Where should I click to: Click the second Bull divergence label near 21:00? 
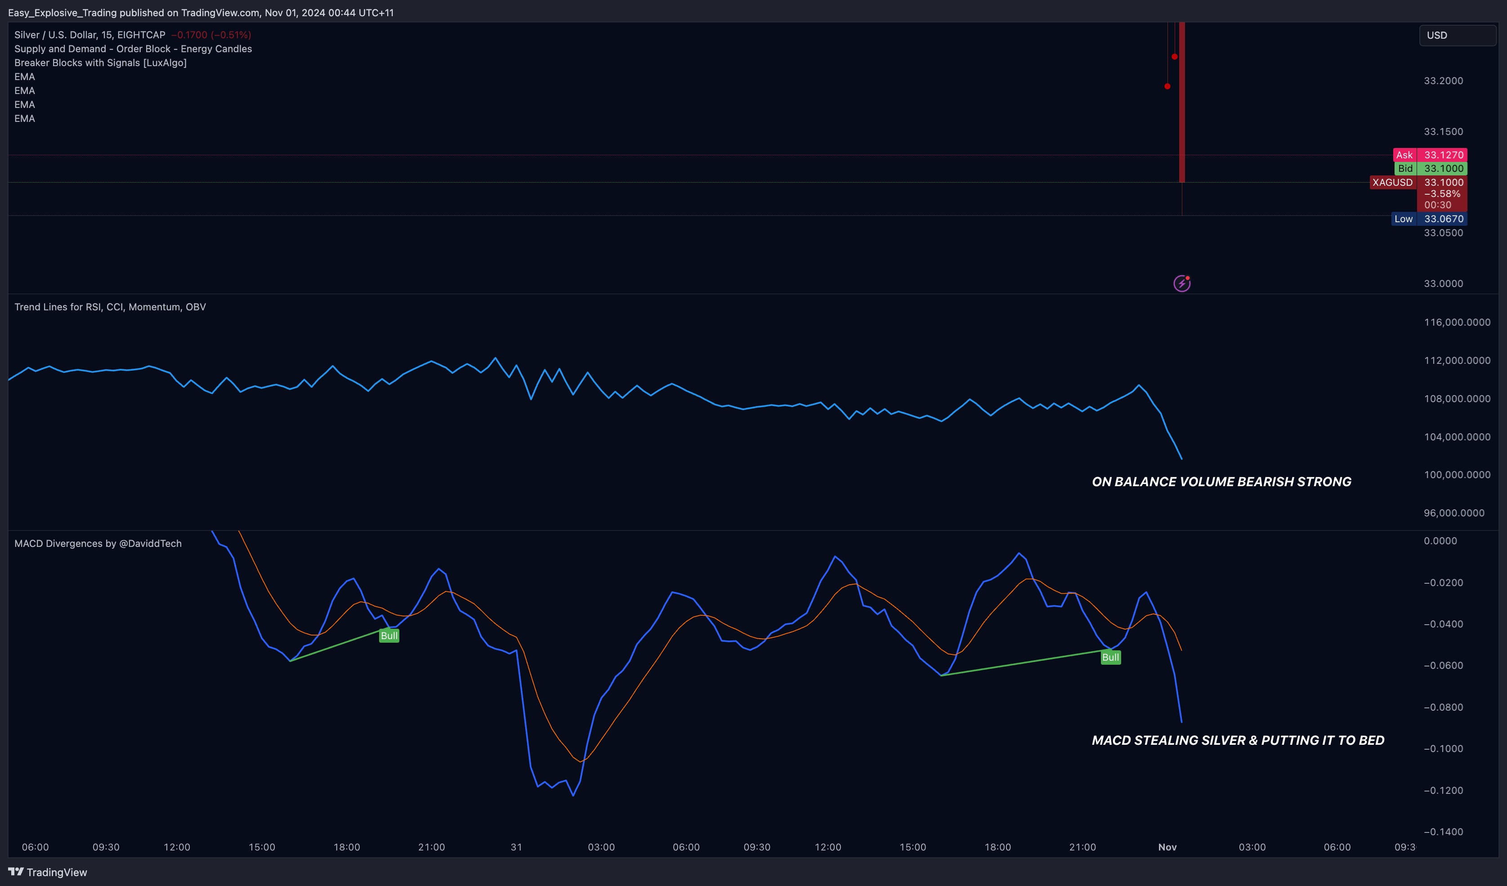(1110, 658)
